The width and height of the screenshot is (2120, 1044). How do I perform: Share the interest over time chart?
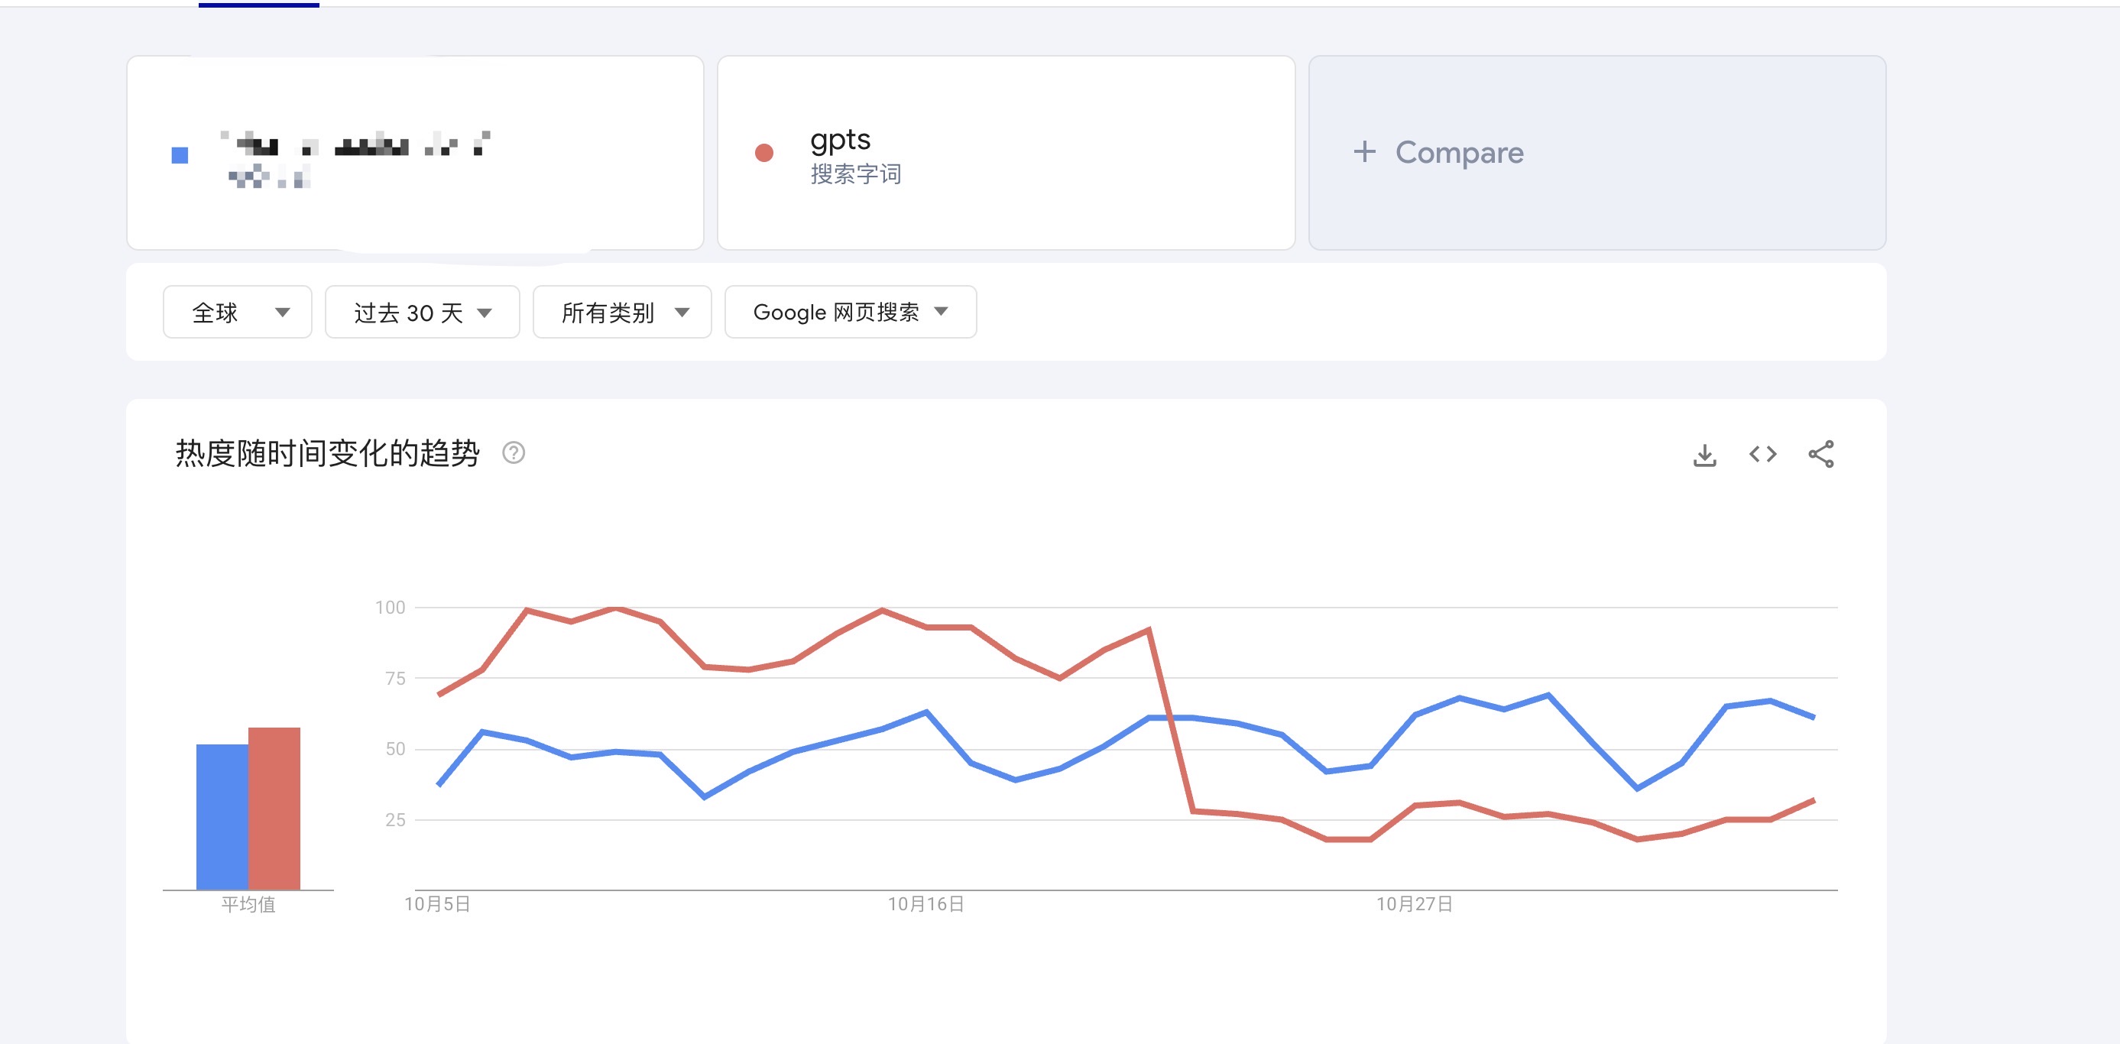click(1820, 455)
